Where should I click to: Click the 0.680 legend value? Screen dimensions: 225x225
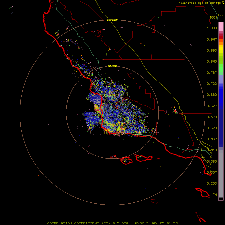tap(212, 95)
